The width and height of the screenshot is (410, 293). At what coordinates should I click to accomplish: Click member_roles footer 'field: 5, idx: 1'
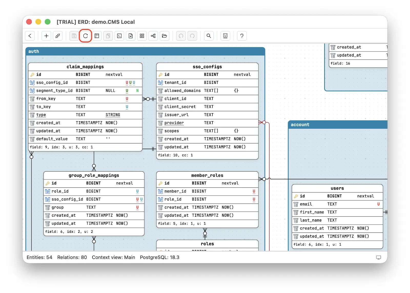[x=182, y=224]
